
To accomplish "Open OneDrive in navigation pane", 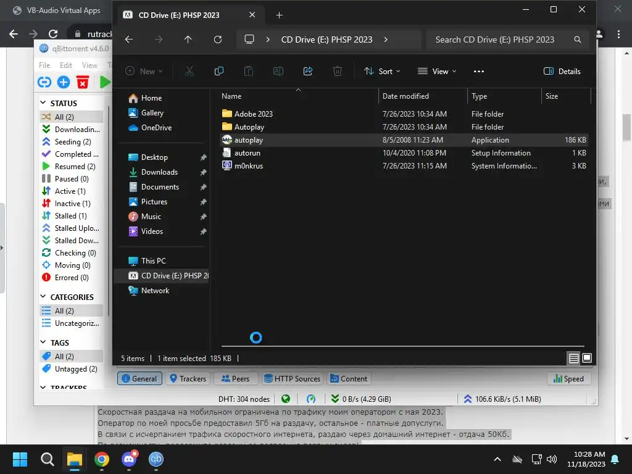I will [156, 127].
